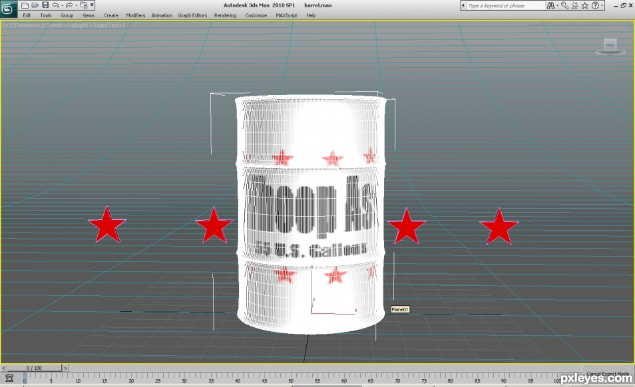
Task: Click the Cancel Expert Mode button
Action: [607, 373]
